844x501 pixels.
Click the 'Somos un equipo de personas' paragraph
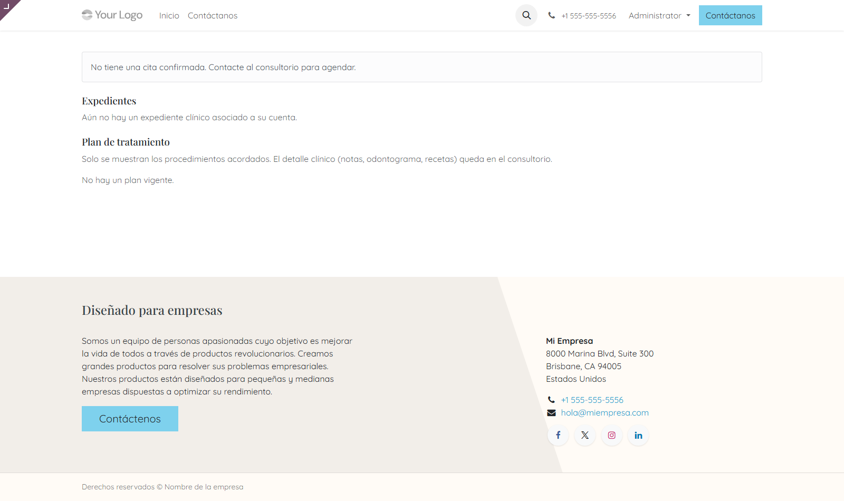pyautogui.click(x=217, y=367)
